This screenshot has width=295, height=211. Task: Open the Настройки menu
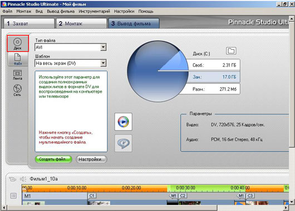(x=124, y=11)
